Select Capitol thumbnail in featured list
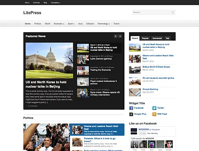Viewport: 199px width, 151px height. [83, 48]
